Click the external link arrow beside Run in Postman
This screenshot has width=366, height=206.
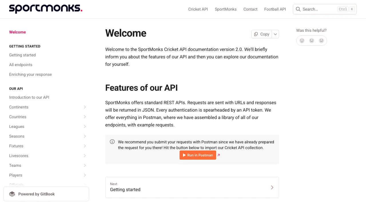click(x=219, y=155)
